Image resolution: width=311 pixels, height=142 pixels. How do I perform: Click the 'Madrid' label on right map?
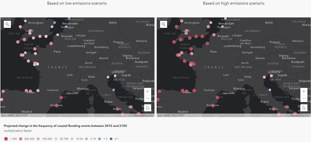183,112
